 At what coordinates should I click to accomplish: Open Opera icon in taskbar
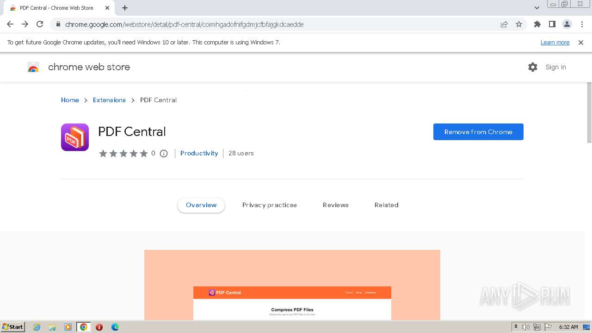(99, 327)
